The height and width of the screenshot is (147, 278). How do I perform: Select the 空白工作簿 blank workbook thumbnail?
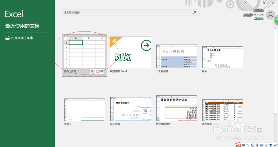point(85,52)
